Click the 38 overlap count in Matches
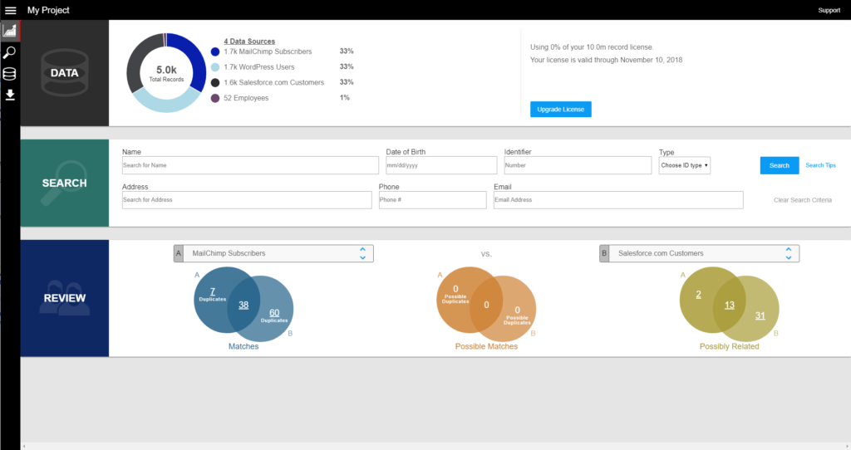The image size is (851, 450). pos(243,306)
